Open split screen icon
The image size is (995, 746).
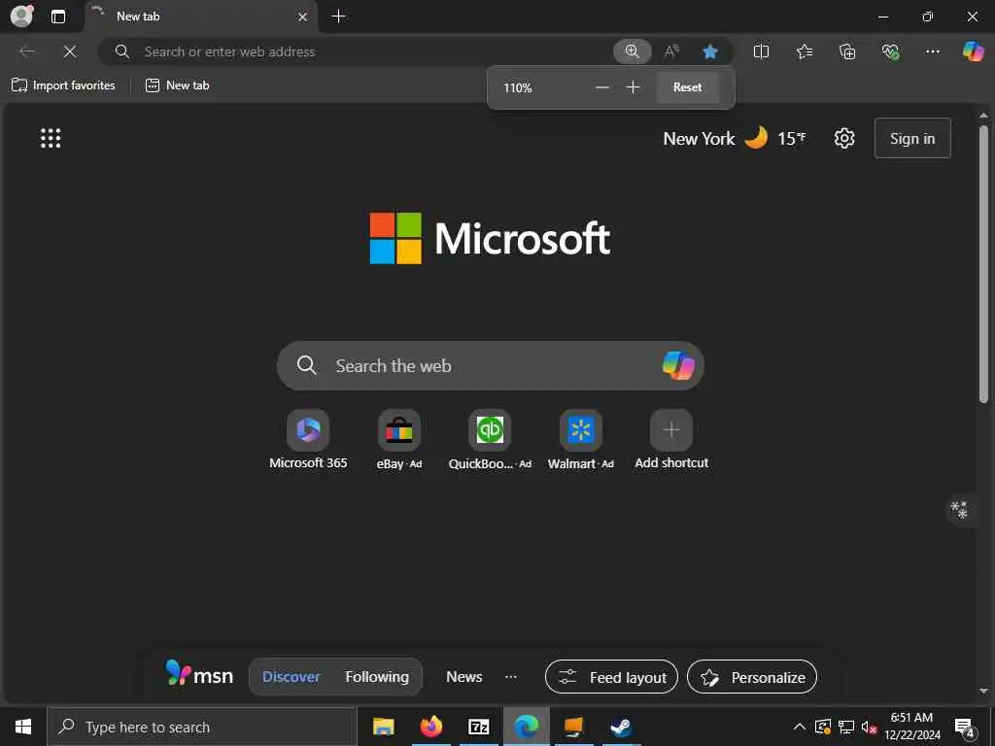[761, 51]
